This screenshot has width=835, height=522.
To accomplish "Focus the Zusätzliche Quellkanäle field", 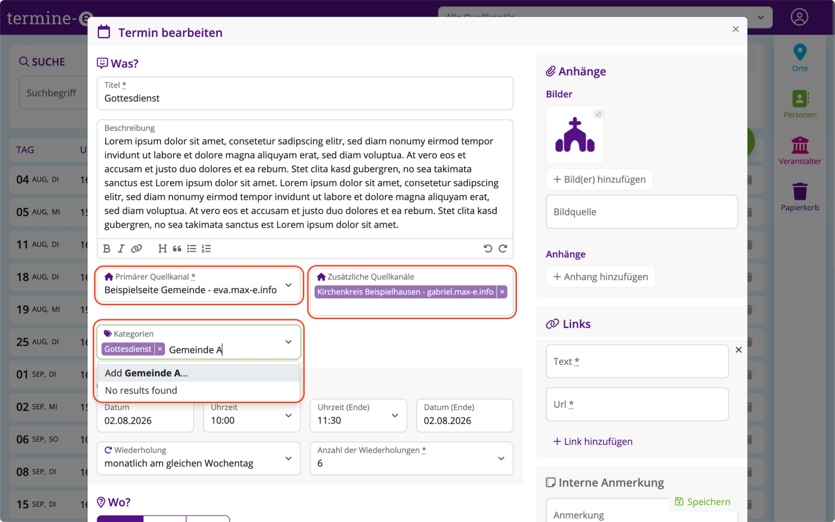I will click(x=411, y=292).
